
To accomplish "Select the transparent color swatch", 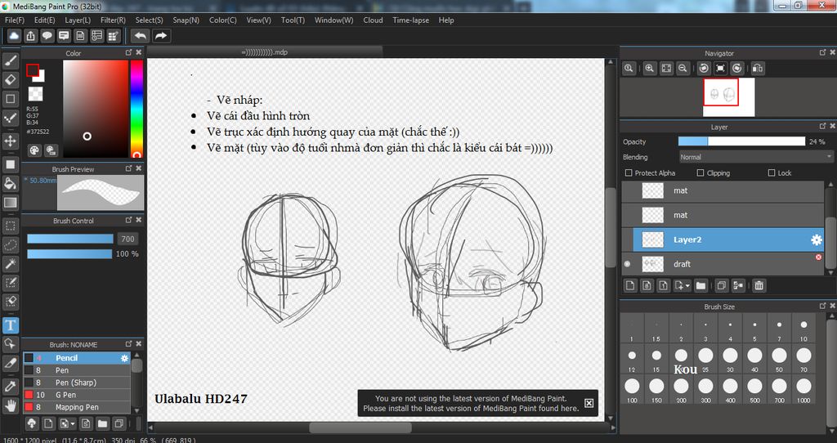I will 35,94.
